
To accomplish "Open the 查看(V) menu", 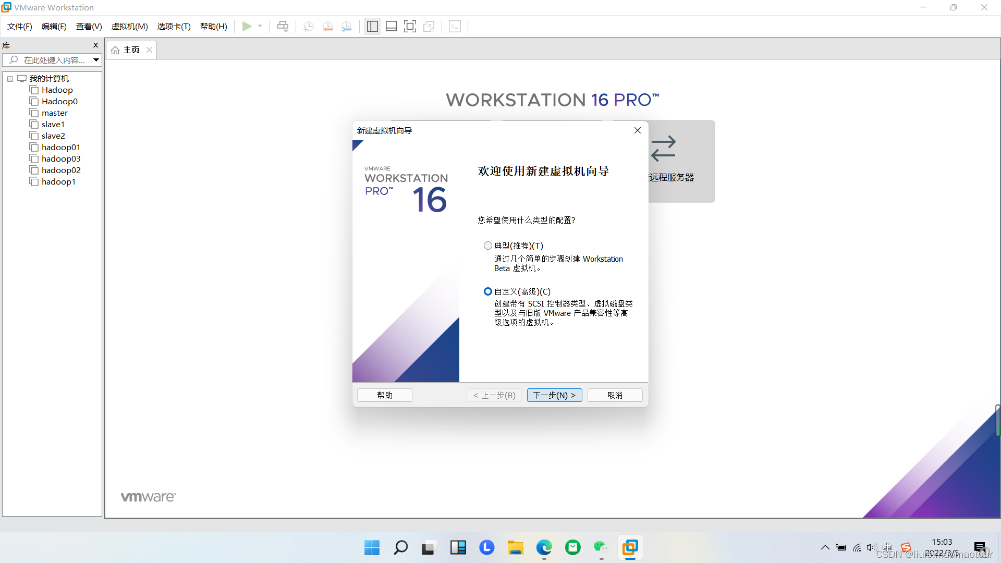I will coord(89,26).
